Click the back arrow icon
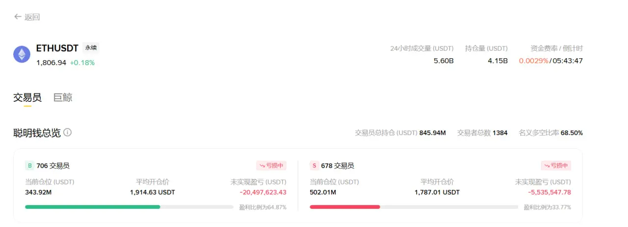The width and height of the screenshot is (628, 227). pyautogui.click(x=18, y=17)
